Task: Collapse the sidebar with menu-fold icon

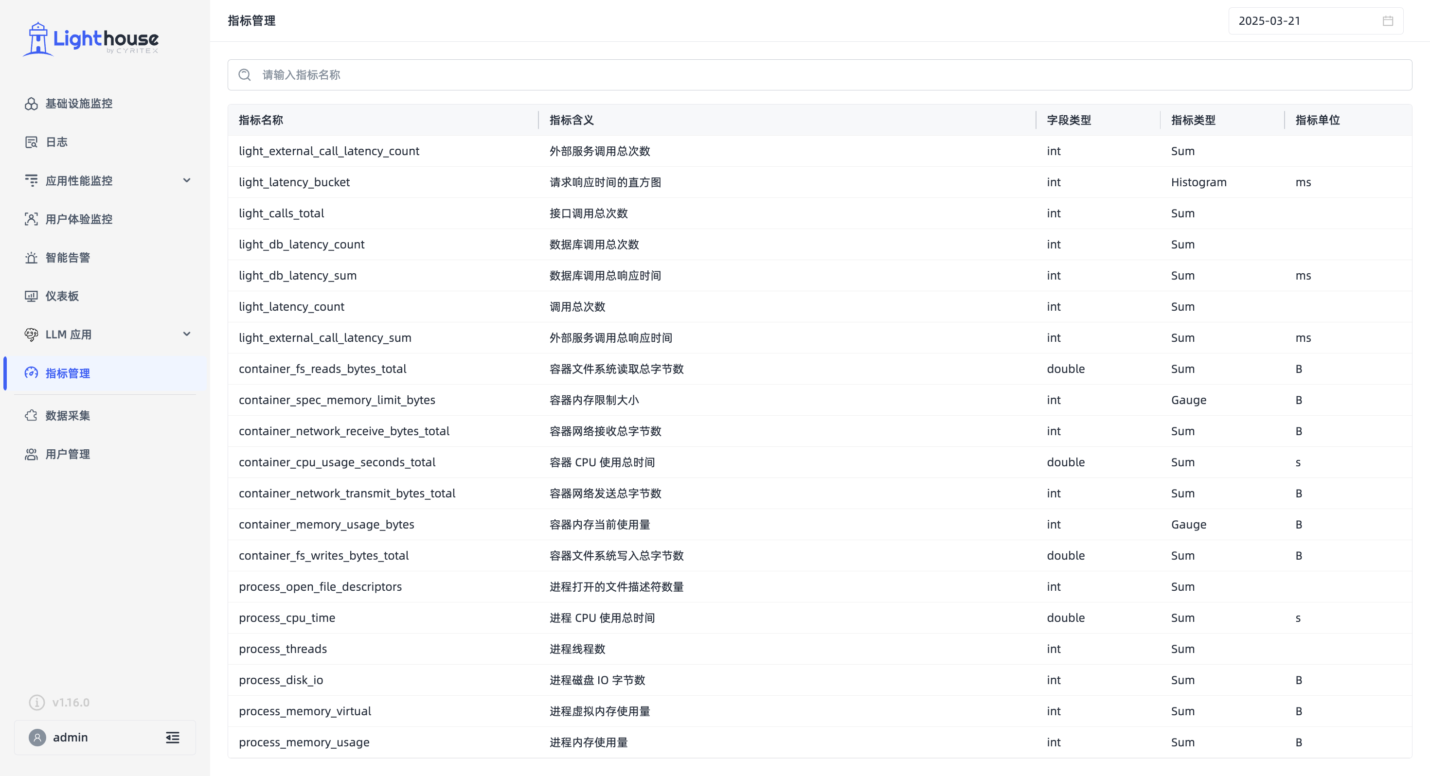Action: coord(173,737)
